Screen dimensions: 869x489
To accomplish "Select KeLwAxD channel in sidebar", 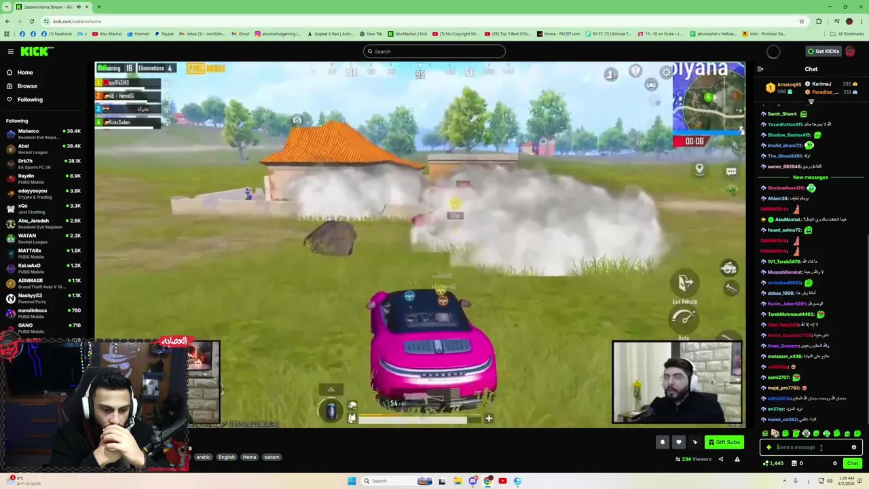I will pos(44,268).
